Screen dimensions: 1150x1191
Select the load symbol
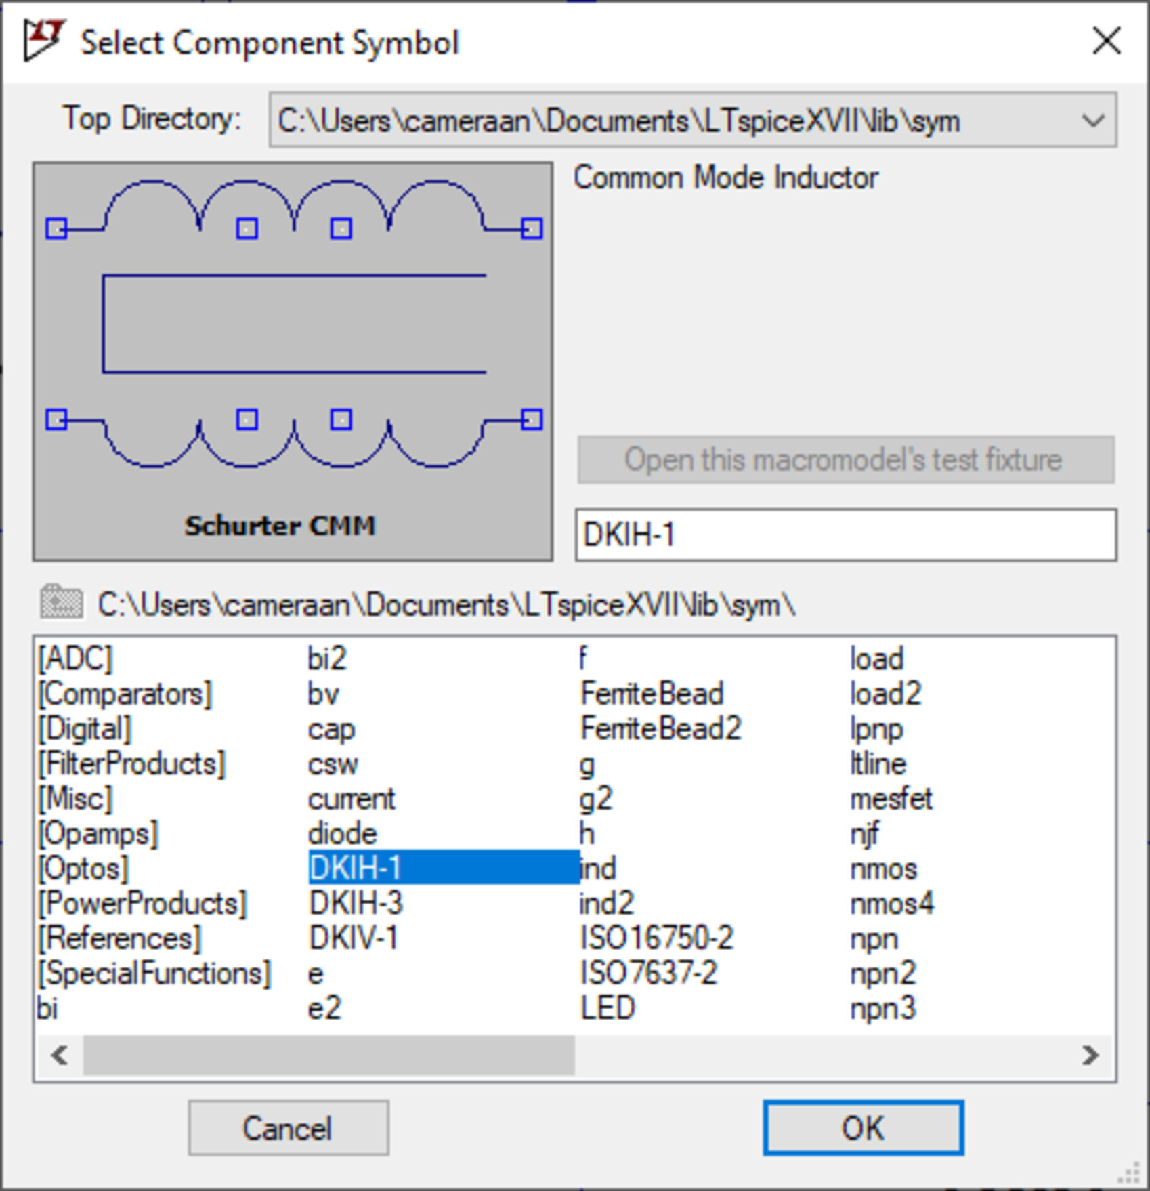pyautogui.click(x=877, y=659)
